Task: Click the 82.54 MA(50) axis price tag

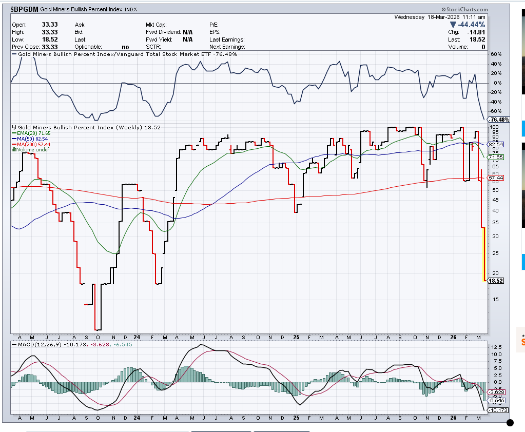Action: click(496, 144)
